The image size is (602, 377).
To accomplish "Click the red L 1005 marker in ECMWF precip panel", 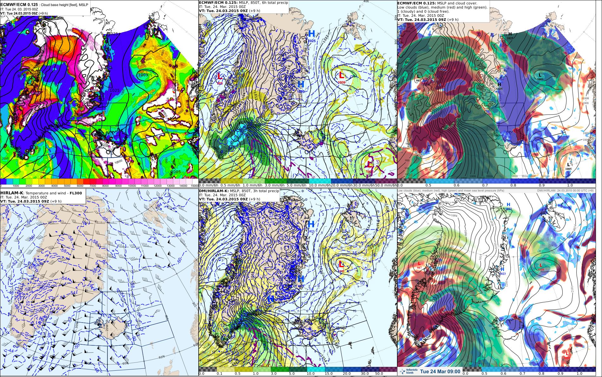I will tap(369, 167).
